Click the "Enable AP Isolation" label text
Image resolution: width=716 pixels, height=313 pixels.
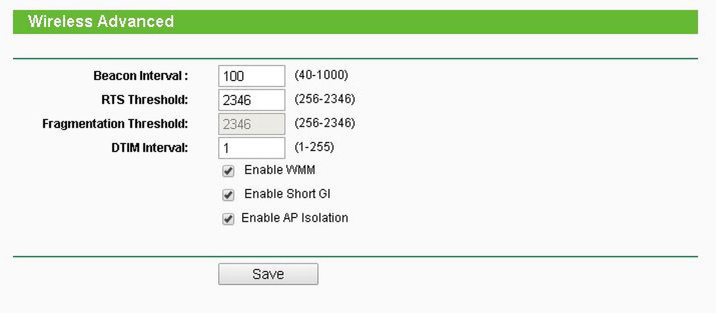(x=295, y=218)
